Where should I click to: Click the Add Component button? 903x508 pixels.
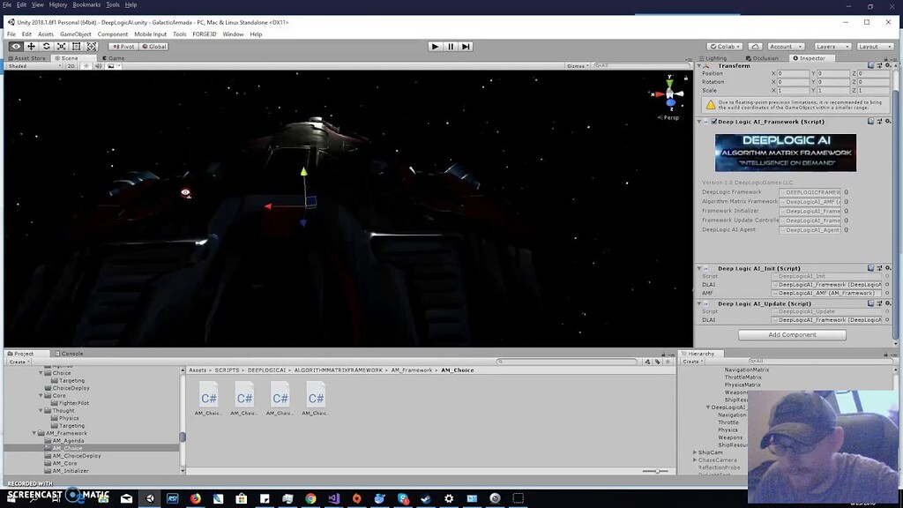[x=791, y=334]
